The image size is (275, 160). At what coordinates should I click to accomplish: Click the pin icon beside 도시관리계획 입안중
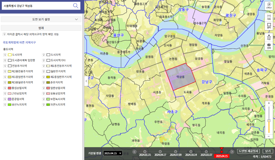click(5, 60)
